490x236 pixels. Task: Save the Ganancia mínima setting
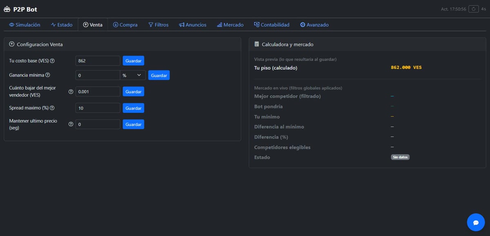[x=159, y=75]
